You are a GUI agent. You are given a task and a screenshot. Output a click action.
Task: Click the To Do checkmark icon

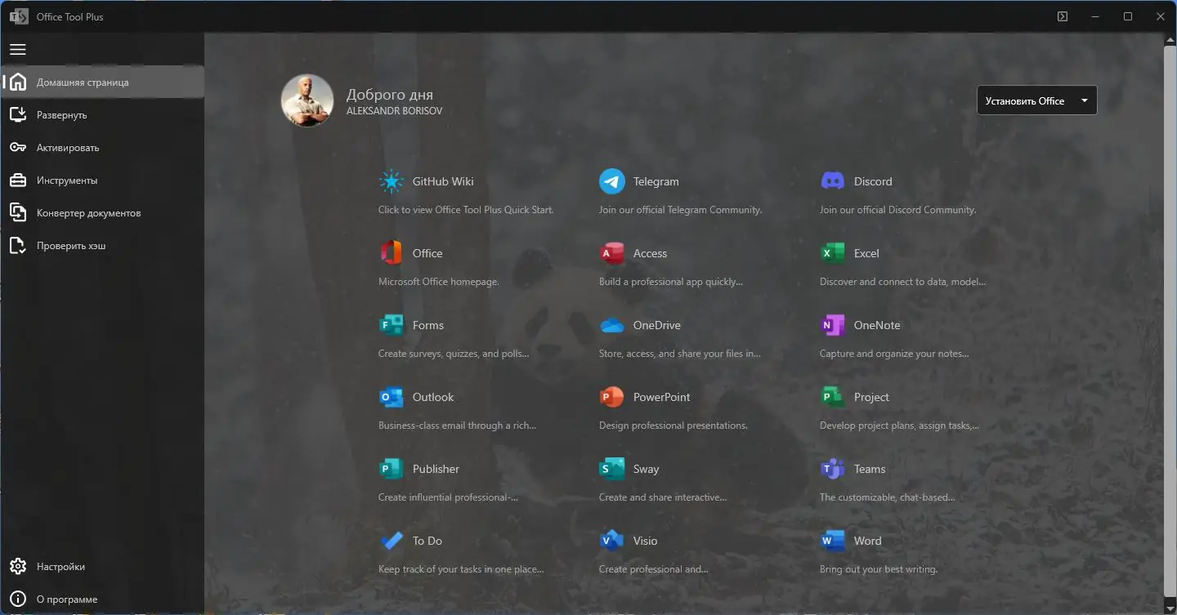392,541
